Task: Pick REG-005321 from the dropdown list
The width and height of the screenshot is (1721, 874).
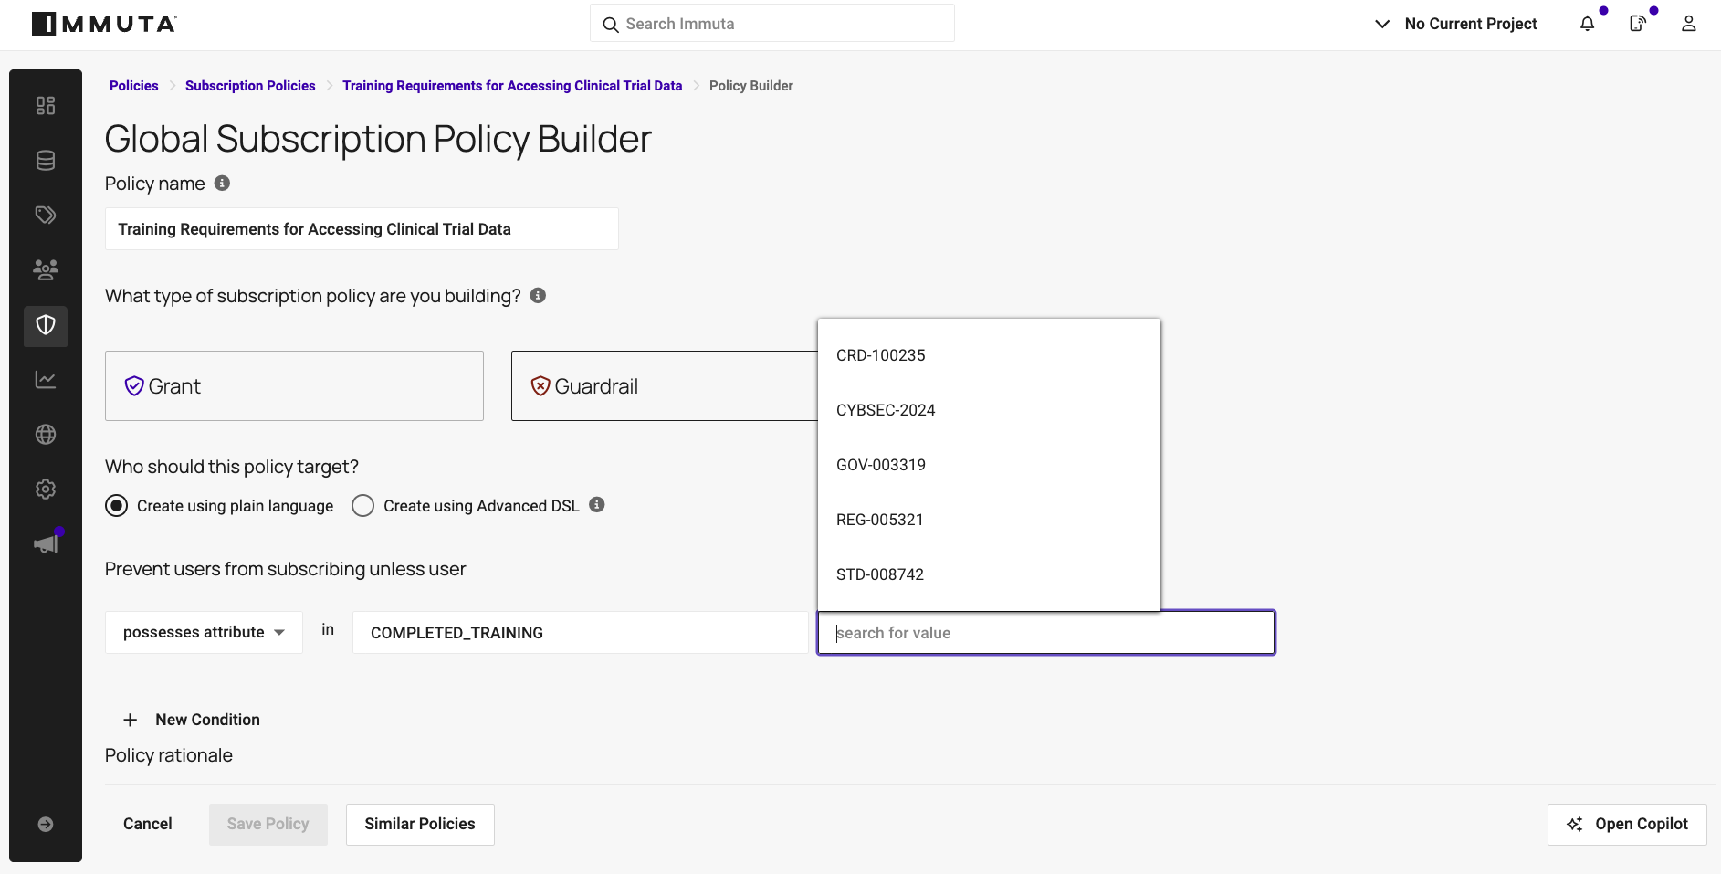Action: (x=880, y=520)
